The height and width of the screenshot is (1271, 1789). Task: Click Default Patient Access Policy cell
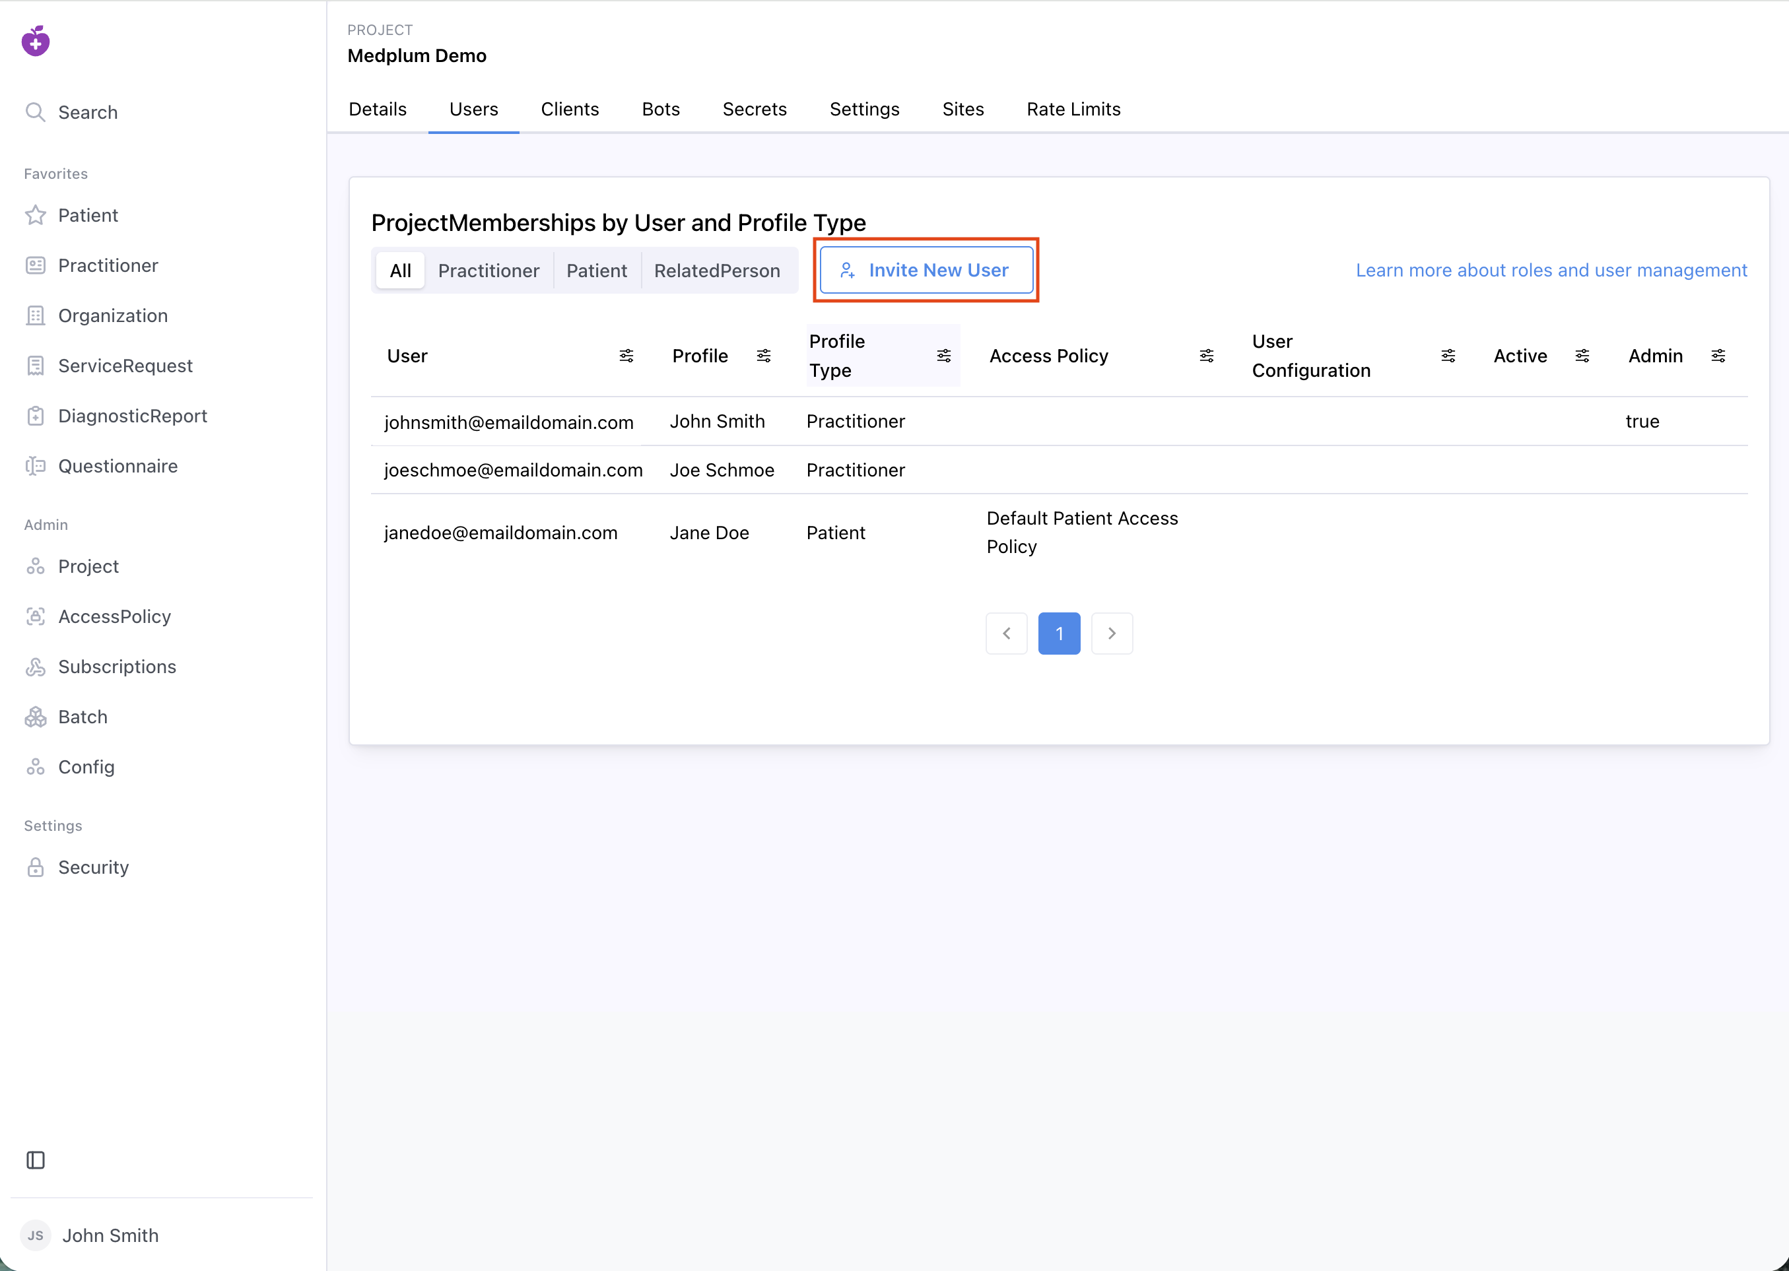[1082, 532]
